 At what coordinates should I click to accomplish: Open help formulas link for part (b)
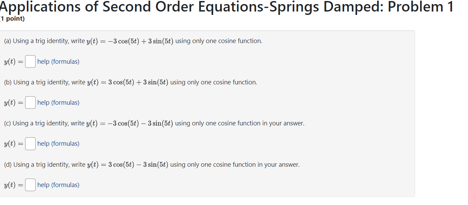coord(58,102)
